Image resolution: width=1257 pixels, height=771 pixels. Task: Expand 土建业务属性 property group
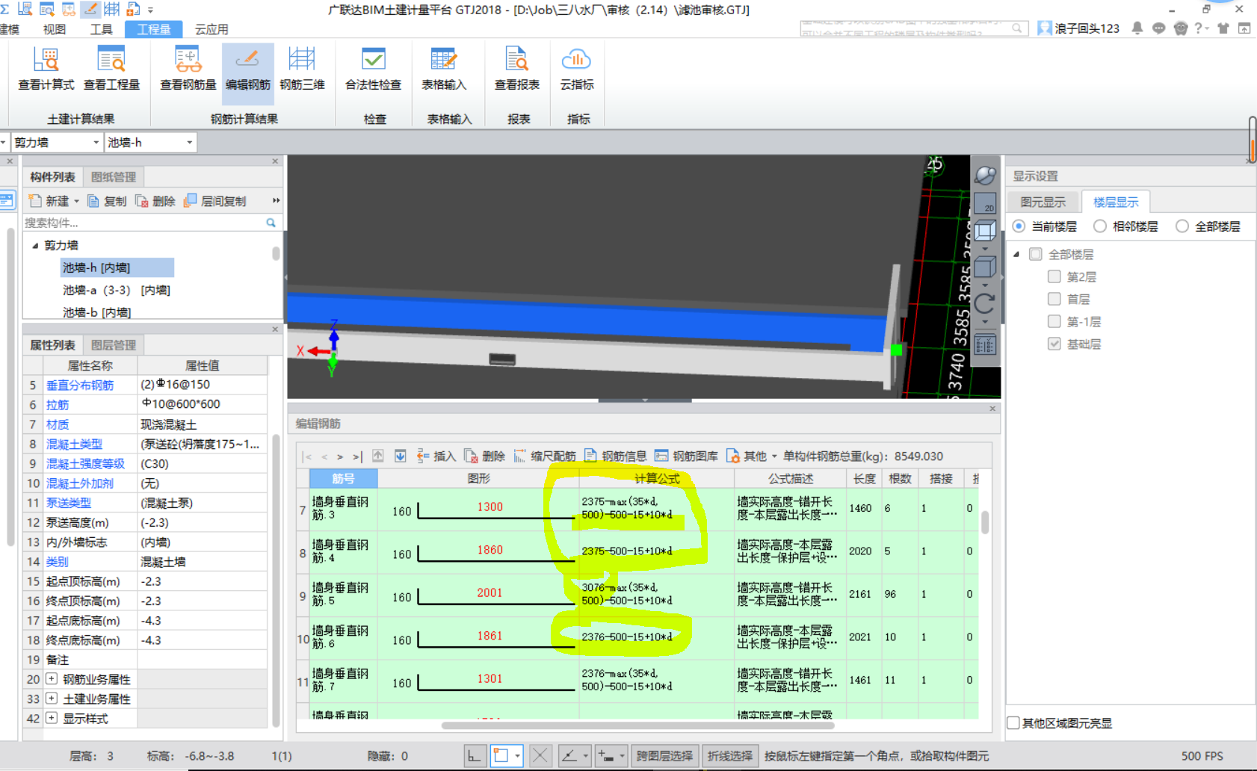tap(52, 699)
